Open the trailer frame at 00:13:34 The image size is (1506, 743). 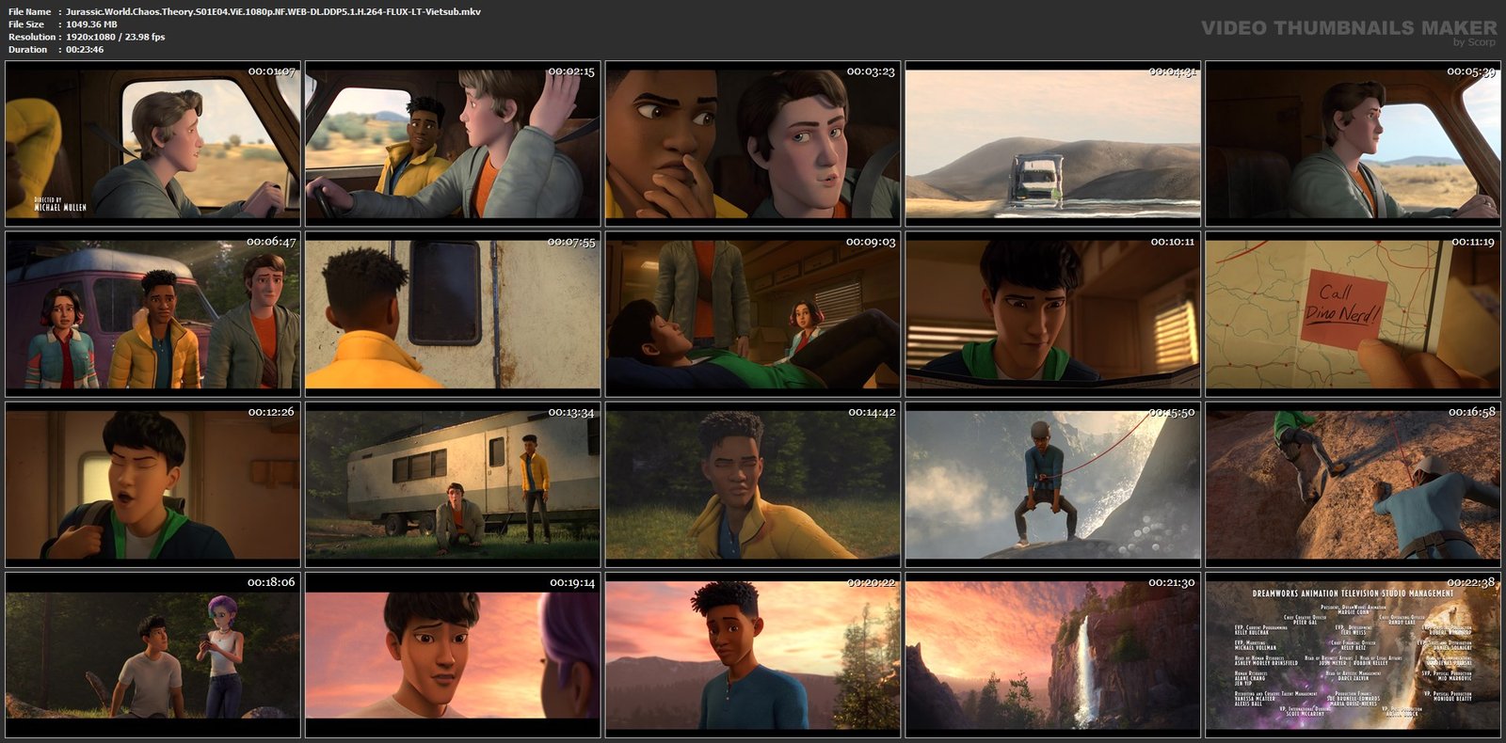(x=453, y=484)
